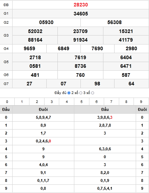Click the G4 number 9659
This screenshot has width=149, height=193.
(x=29, y=48)
